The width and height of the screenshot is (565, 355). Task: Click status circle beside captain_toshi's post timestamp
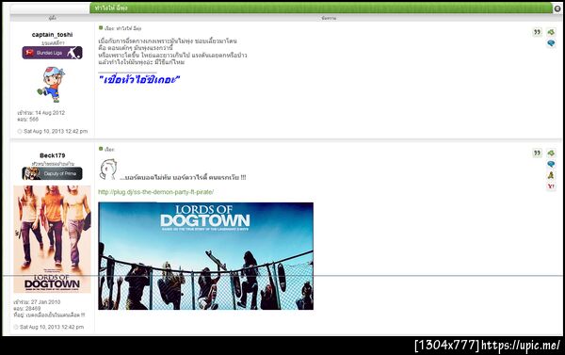click(x=20, y=131)
